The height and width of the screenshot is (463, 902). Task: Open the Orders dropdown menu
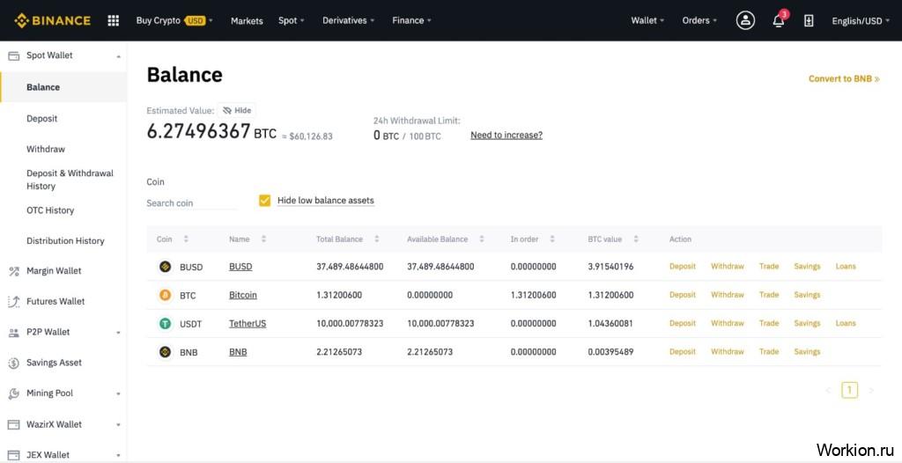pyautogui.click(x=699, y=21)
